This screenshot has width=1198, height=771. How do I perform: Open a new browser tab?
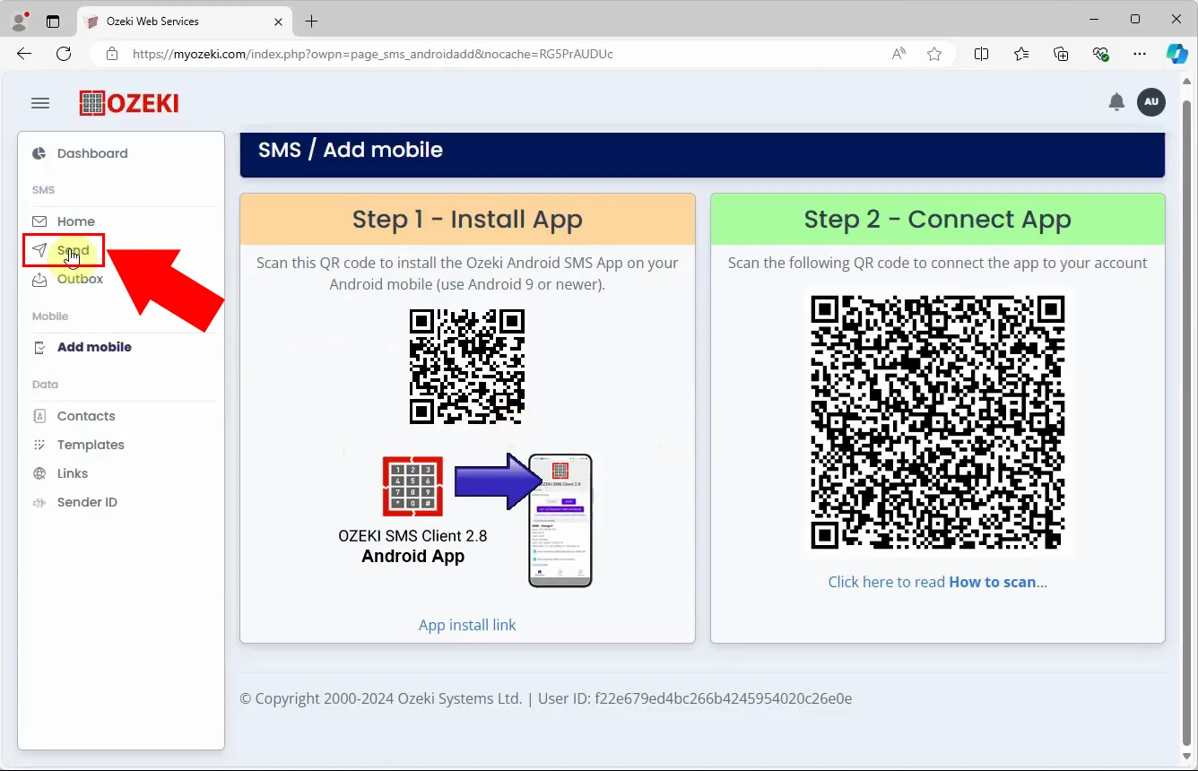click(311, 21)
